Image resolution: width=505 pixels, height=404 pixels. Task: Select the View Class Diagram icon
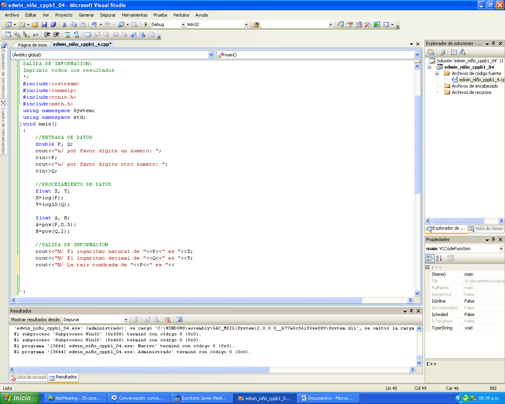pos(462,52)
